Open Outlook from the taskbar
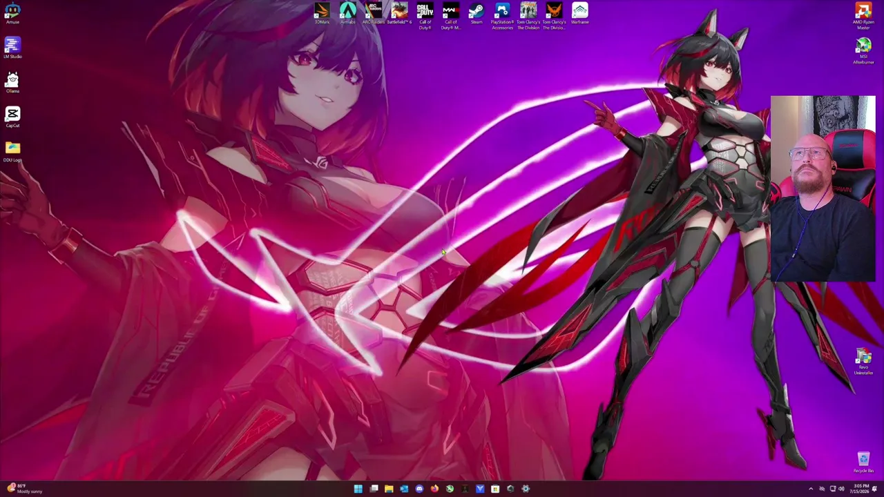Image resolution: width=884 pixels, height=497 pixels. [404, 489]
